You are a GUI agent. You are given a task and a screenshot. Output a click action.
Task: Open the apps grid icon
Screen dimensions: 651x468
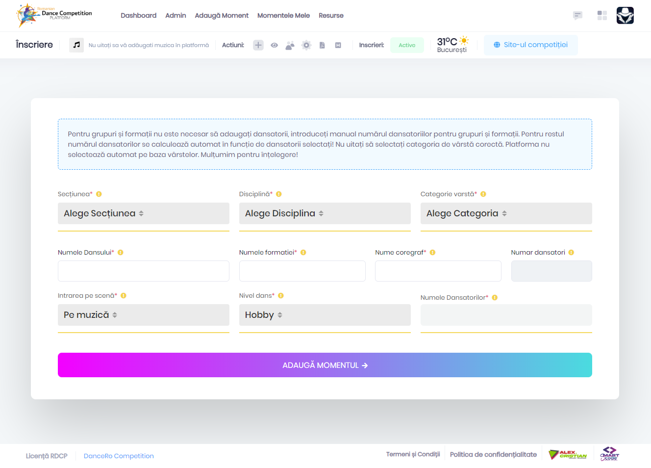click(x=602, y=16)
